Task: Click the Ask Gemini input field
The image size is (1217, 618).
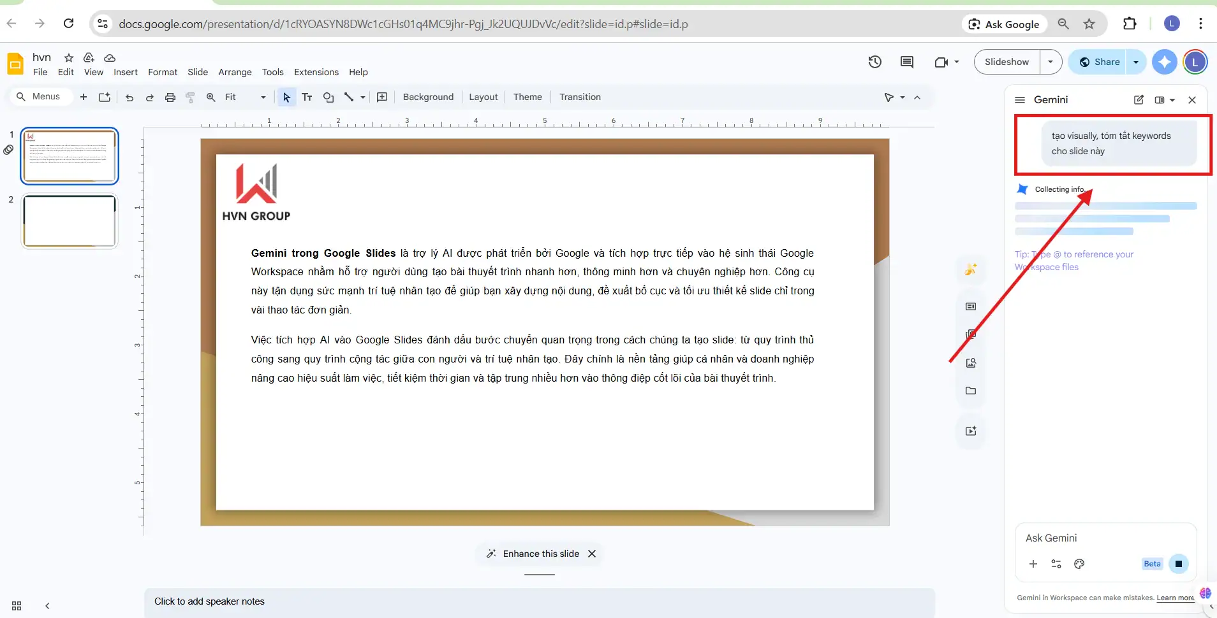Action: pyautogui.click(x=1105, y=538)
